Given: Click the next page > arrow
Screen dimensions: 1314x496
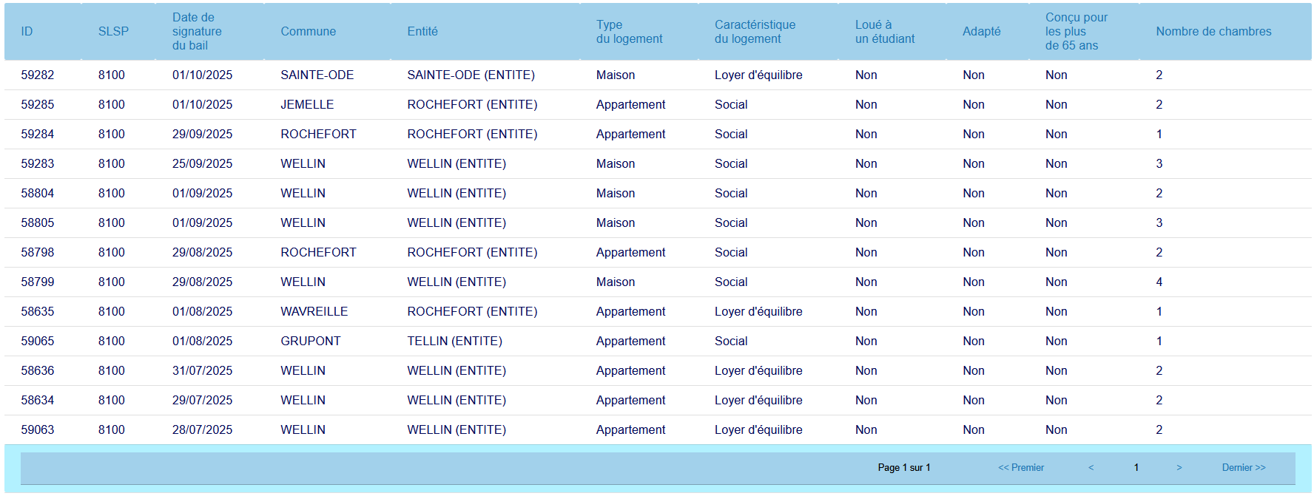Looking at the screenshot, I should pyautogui.click(x=1179, y=467).
